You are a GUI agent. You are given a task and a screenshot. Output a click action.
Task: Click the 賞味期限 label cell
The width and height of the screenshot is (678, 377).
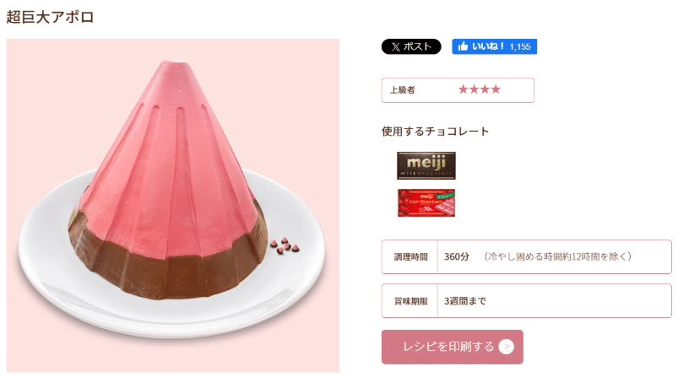[x=410, y=301]
